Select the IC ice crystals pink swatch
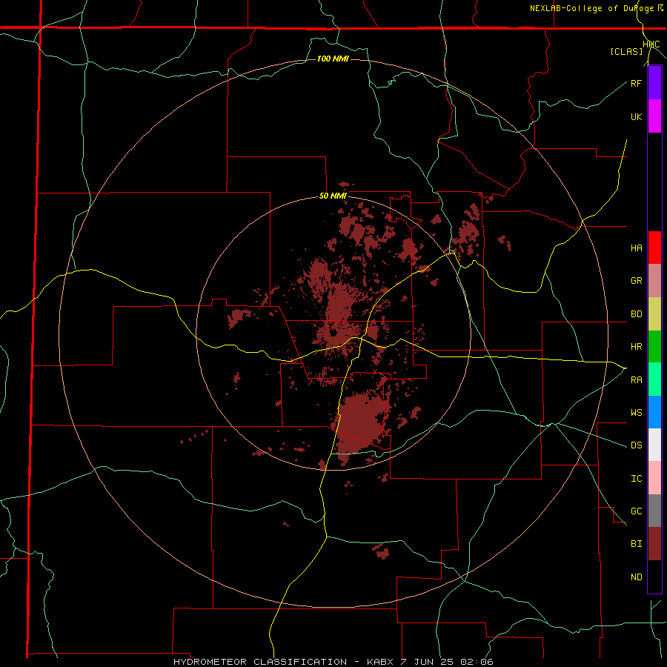667x667 pixels. (x=654, y=478)
